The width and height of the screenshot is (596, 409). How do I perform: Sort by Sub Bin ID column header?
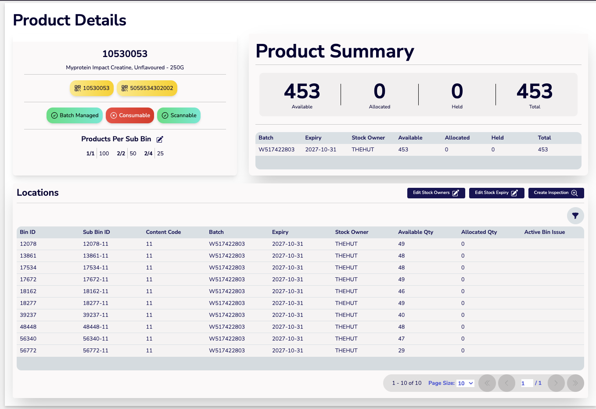tap(97, 232)
